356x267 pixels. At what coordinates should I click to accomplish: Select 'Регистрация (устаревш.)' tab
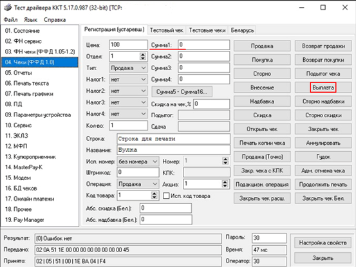click(114, 30)
